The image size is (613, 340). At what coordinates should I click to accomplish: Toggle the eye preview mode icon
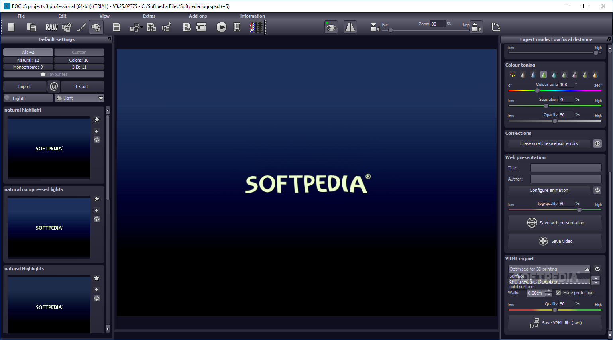coord(331,27)
